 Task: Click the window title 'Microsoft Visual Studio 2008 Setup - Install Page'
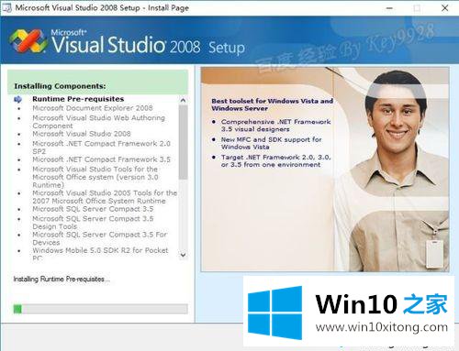102,8
